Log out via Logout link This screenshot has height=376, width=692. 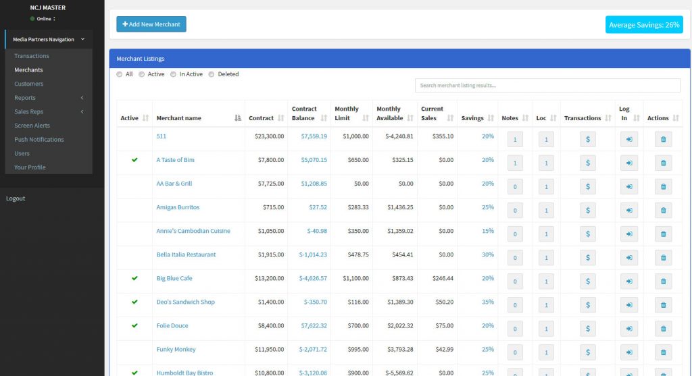point(16,198)
